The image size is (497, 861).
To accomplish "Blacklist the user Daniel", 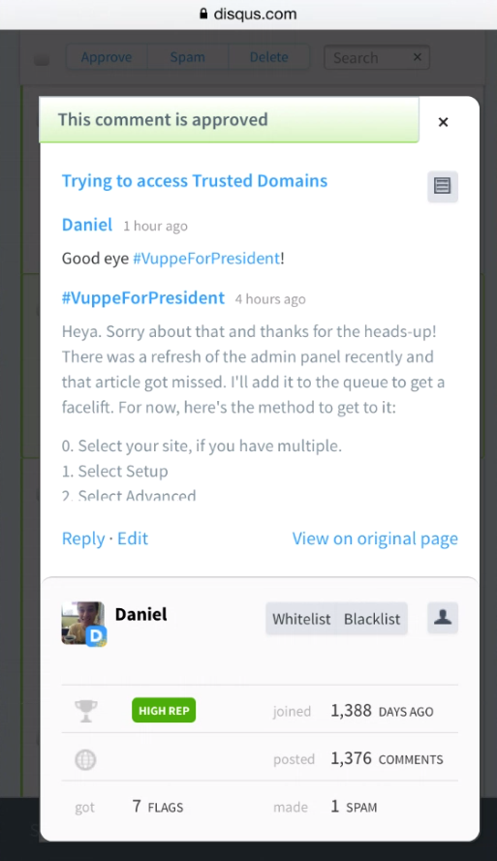I will (372, 619).
